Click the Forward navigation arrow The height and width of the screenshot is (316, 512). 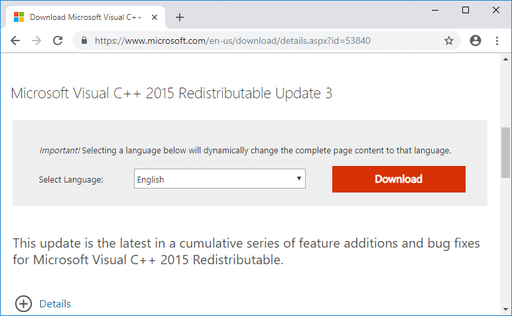tap(36, 40)
